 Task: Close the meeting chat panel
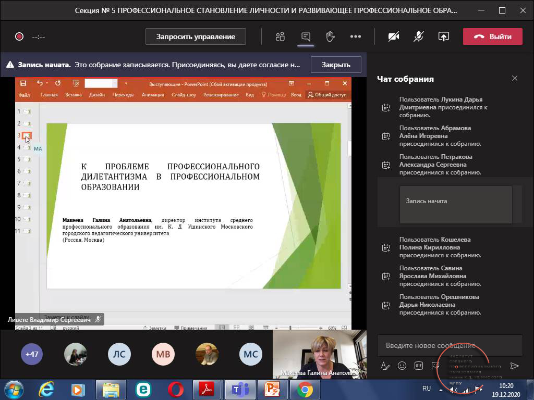[x=515, y=79]
